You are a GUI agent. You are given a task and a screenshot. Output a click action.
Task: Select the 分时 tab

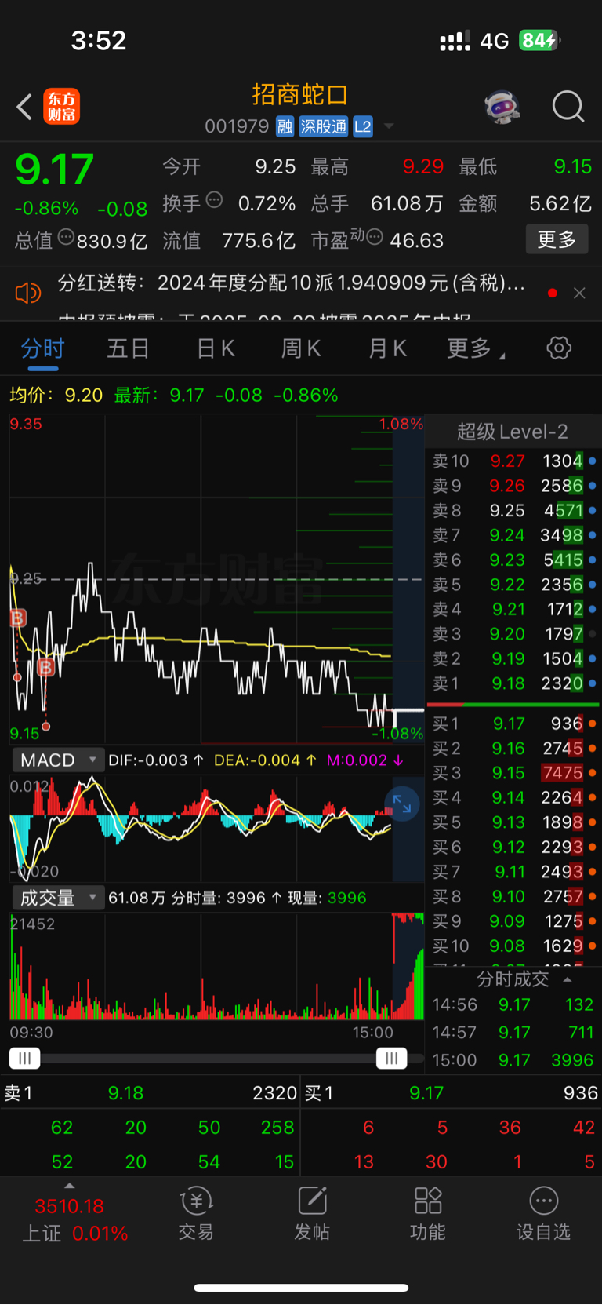[43, 348]
